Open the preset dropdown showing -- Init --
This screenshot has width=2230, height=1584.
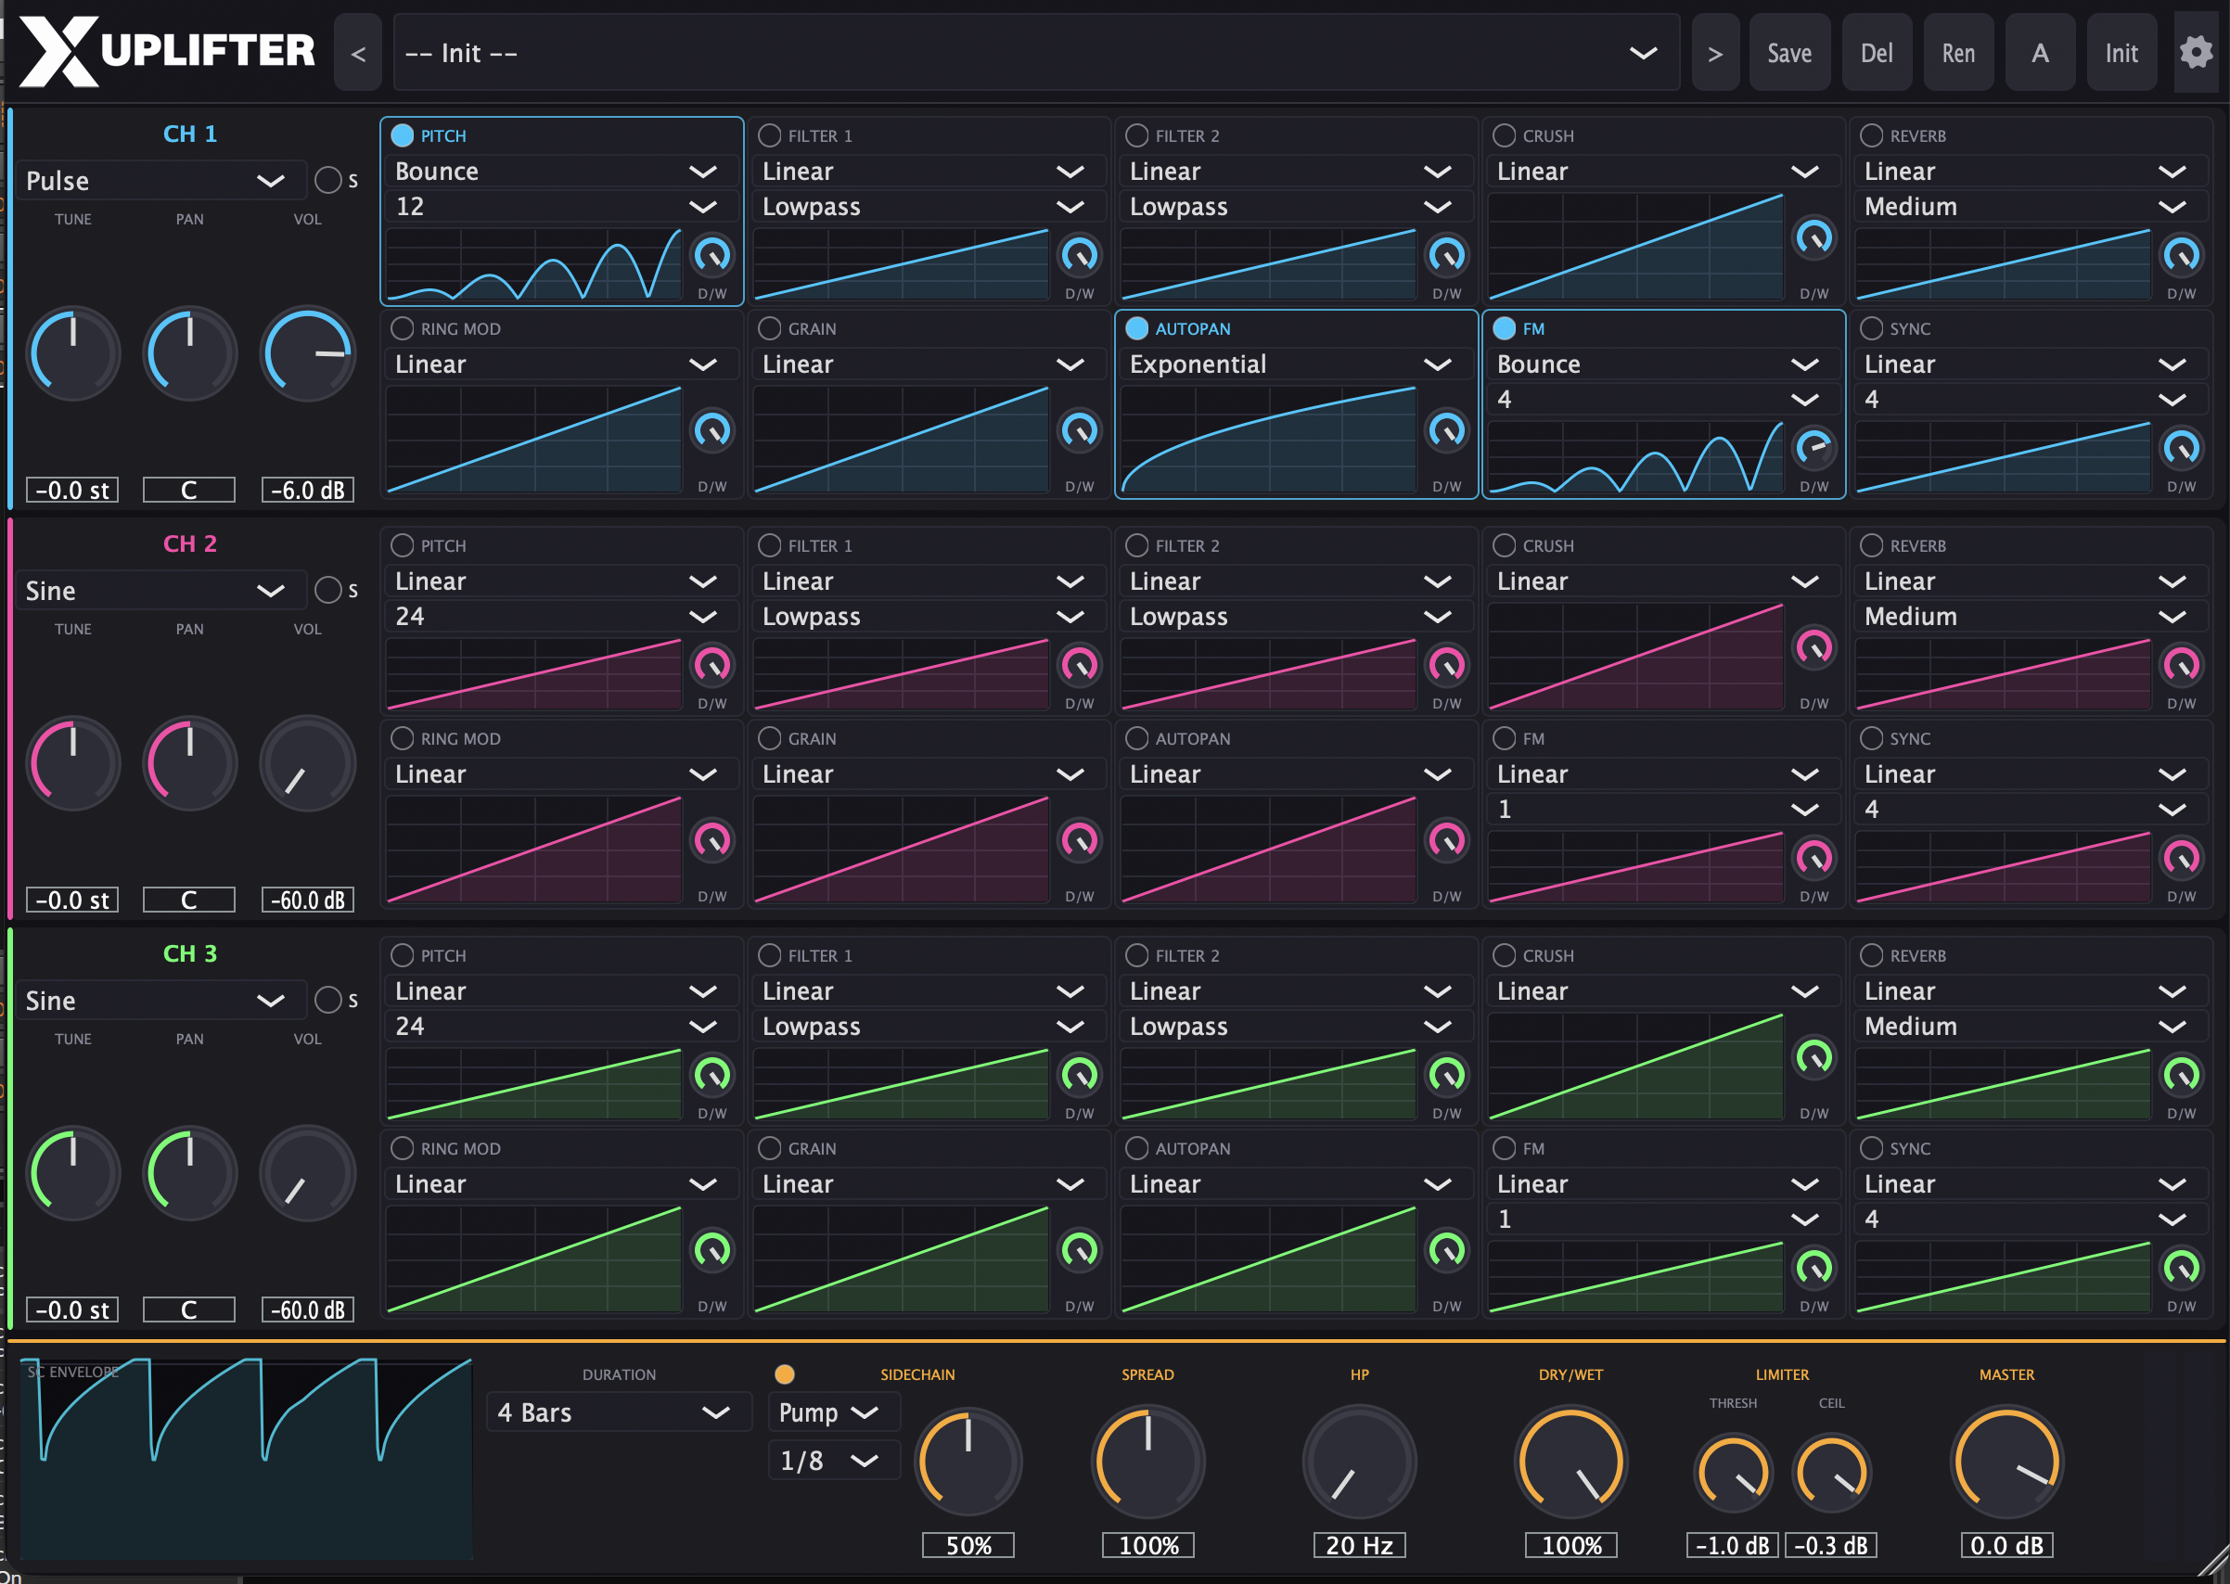[x=1036, y=53]
